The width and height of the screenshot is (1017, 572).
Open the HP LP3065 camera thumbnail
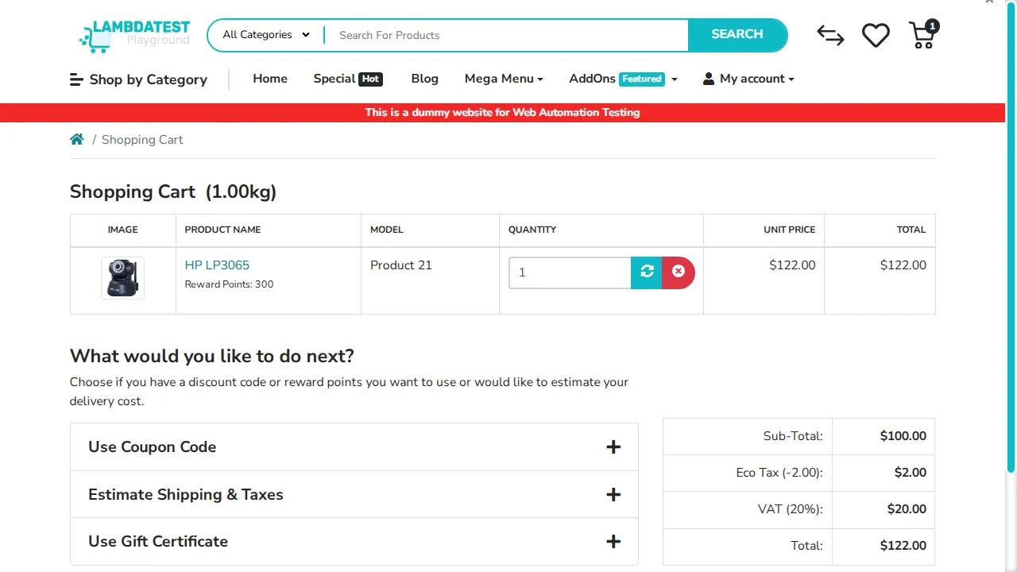(123, 278)
